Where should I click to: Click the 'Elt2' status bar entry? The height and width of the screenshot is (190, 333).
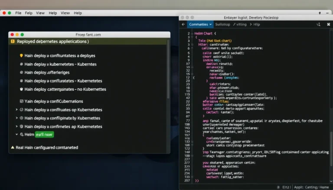(286, 187)
